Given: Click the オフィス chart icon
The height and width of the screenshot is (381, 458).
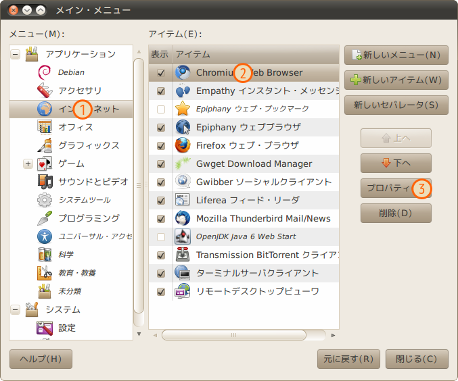Looking at the screenshot, I should pos(45,127).
